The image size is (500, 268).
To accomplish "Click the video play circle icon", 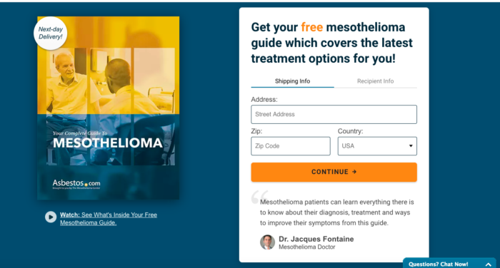I will [x=51, y=217].
